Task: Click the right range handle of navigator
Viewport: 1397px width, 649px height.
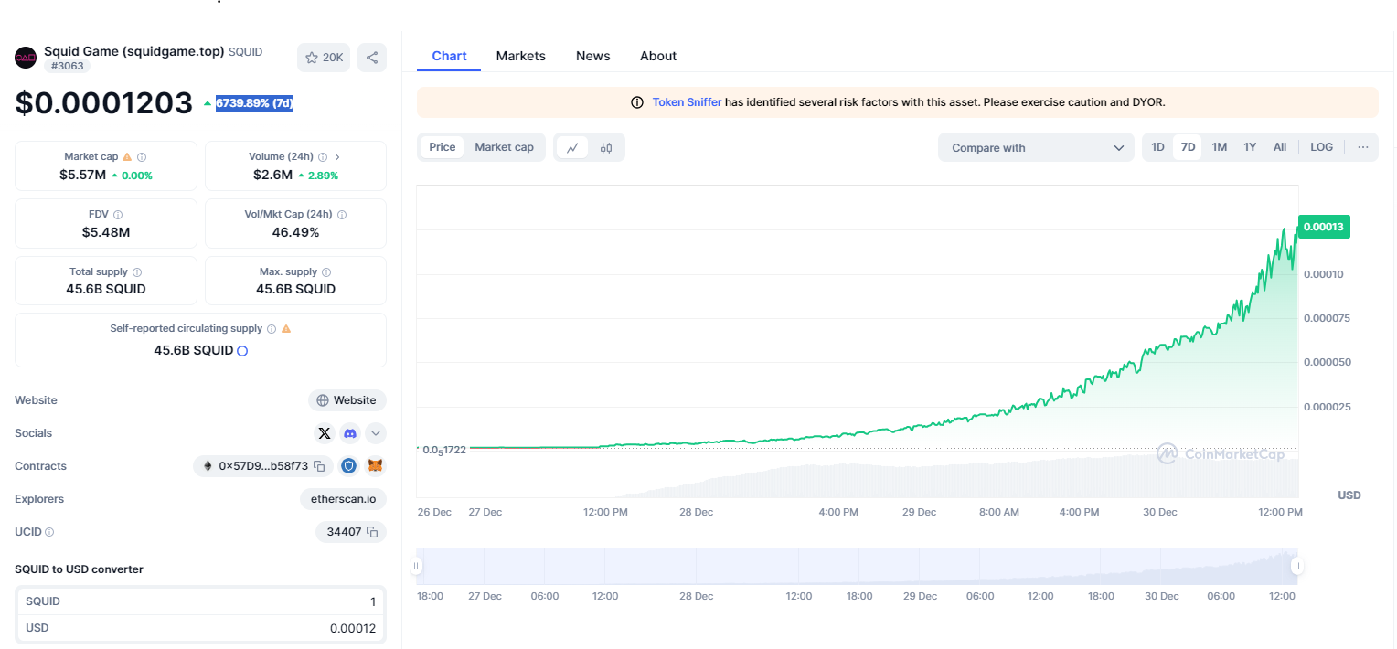Action: [x=1296, y=567]
